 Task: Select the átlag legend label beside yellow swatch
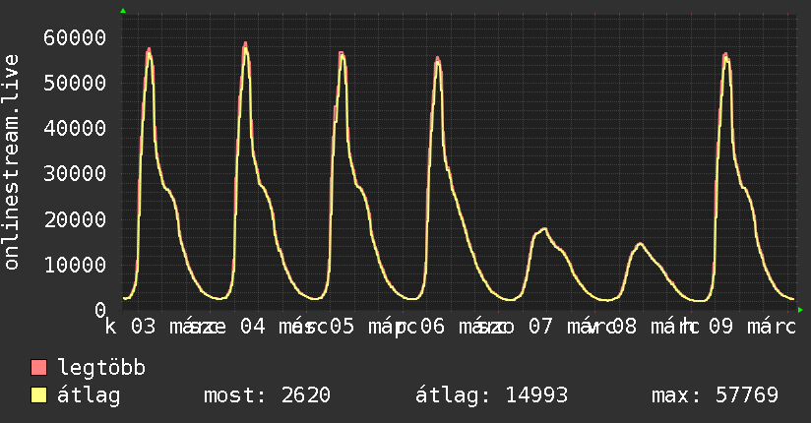tap(89, 395)
